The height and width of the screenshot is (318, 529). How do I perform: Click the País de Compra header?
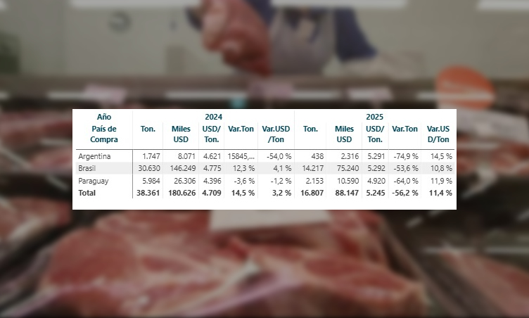click(104, 134)
